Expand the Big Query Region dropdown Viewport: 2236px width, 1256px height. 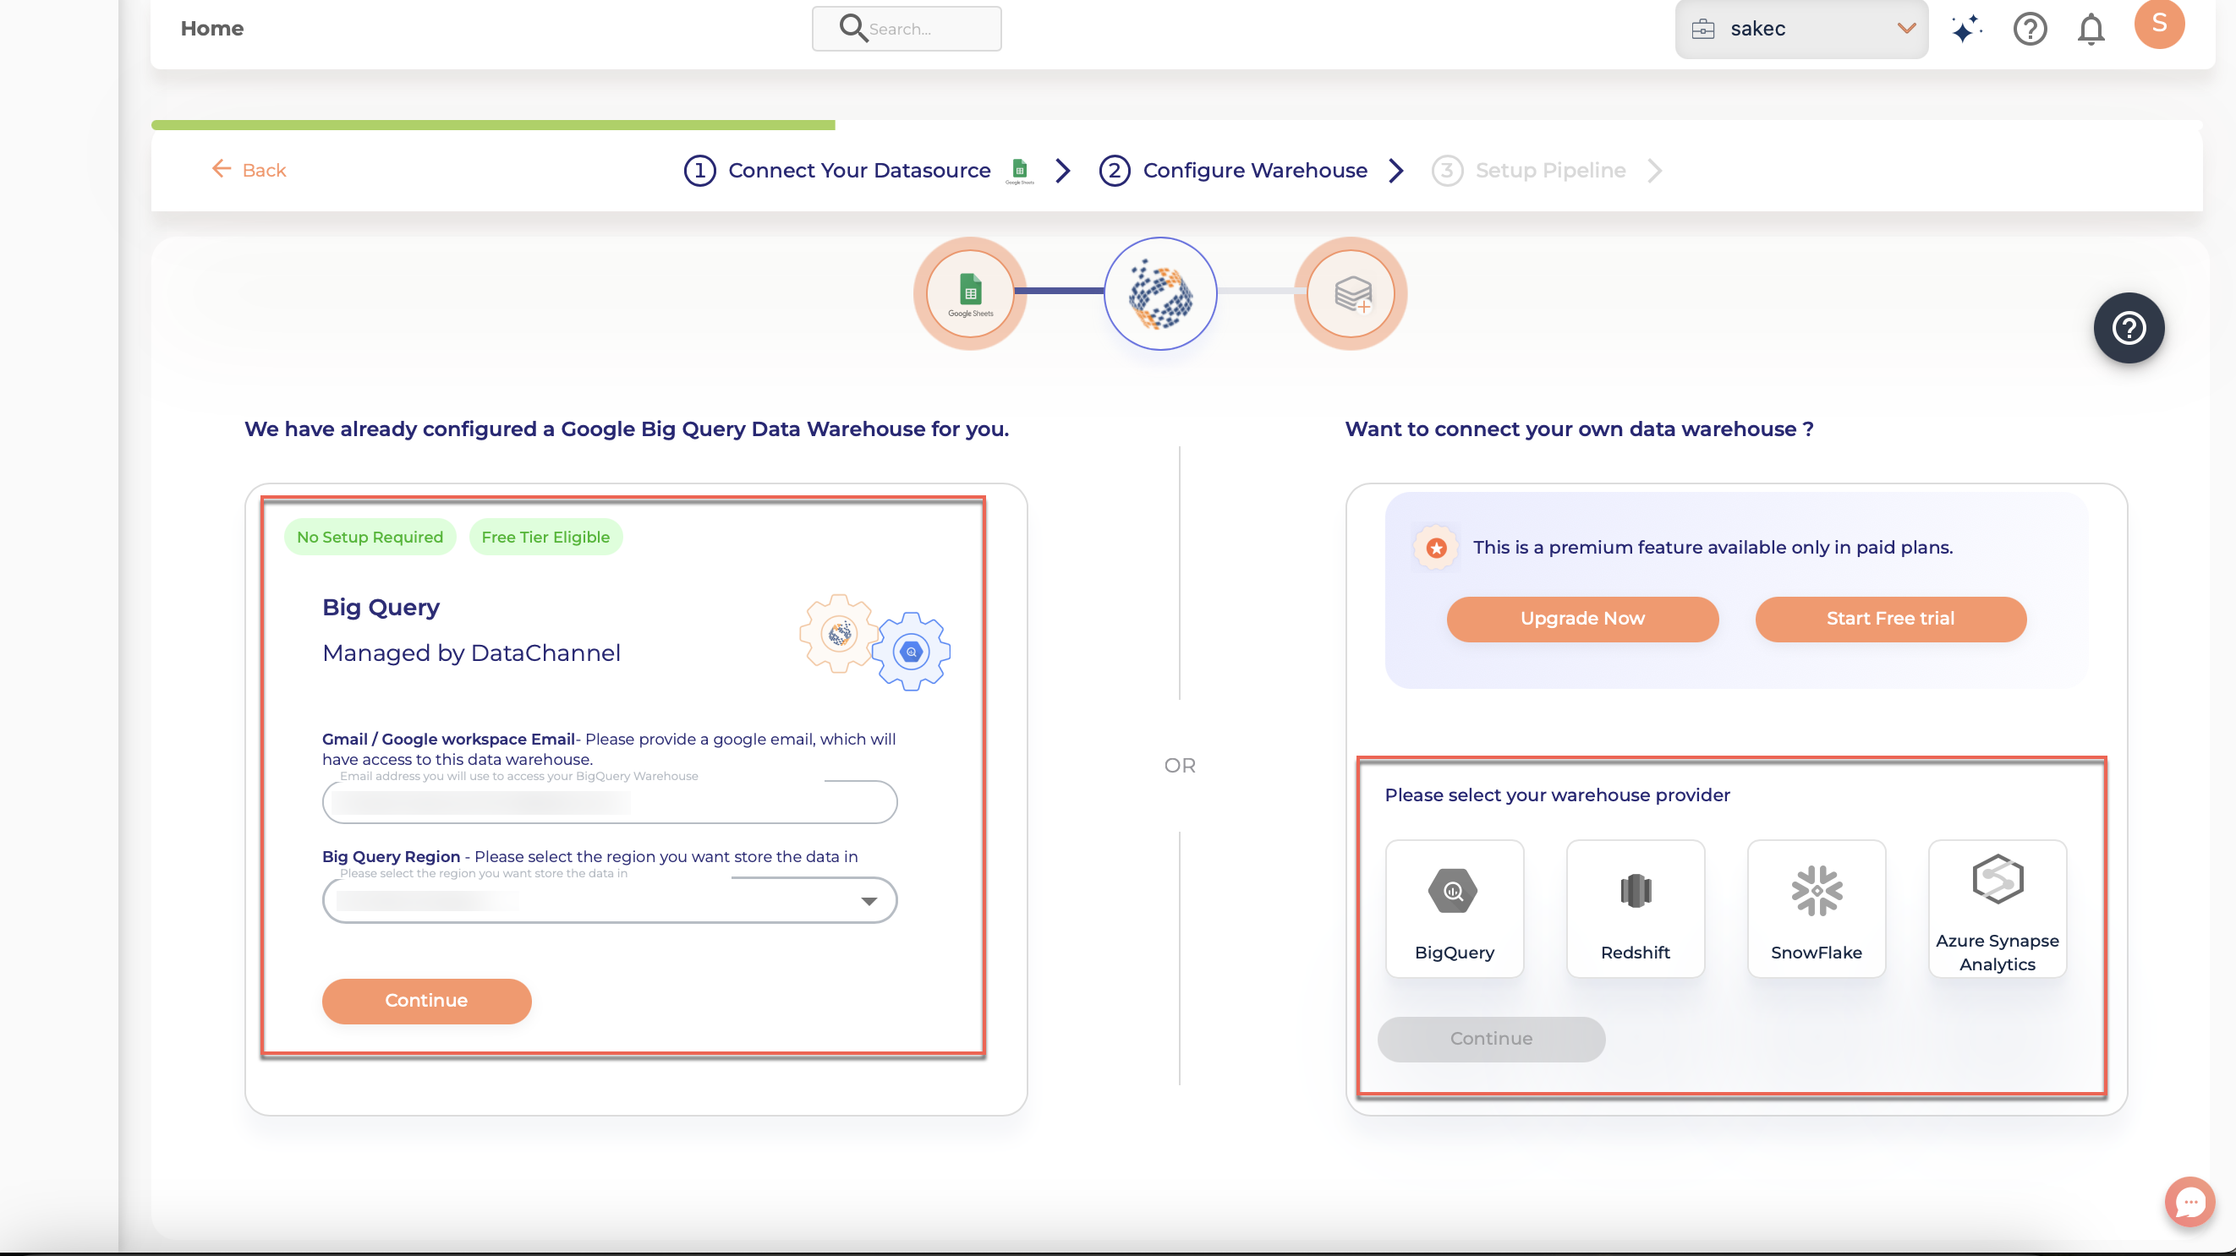[x=610, y=901]
